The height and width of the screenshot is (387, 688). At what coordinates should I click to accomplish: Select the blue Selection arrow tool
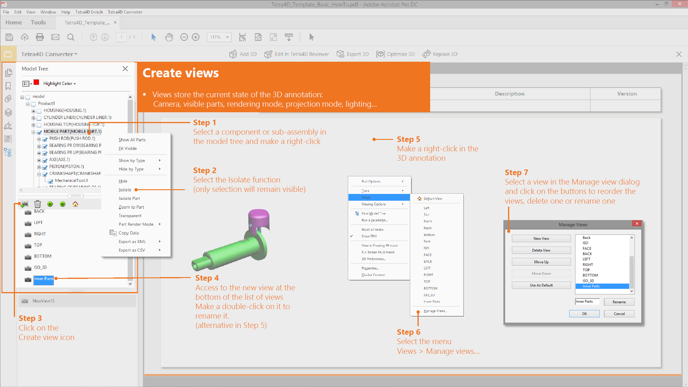[x=153, y=37]
